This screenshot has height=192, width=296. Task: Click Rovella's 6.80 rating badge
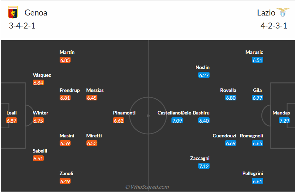click(x=231, y=98)
